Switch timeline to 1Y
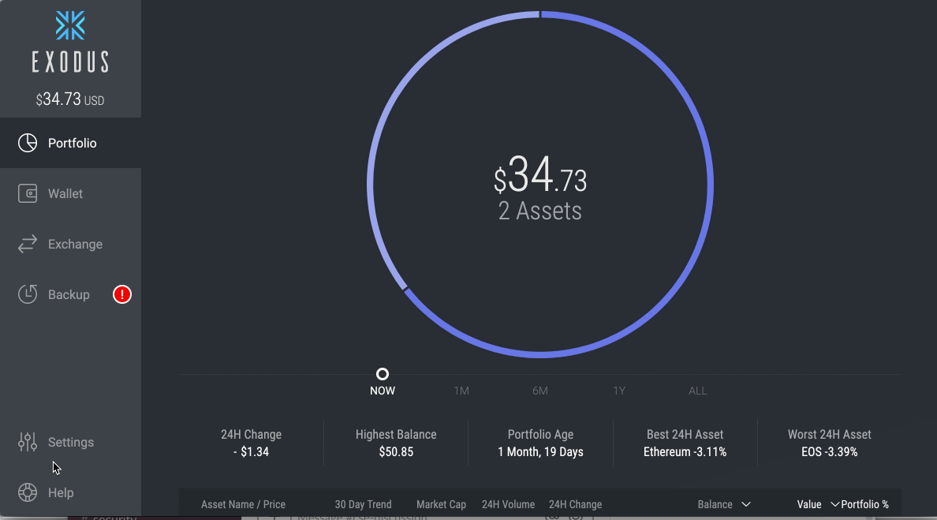 pos(619,391)
